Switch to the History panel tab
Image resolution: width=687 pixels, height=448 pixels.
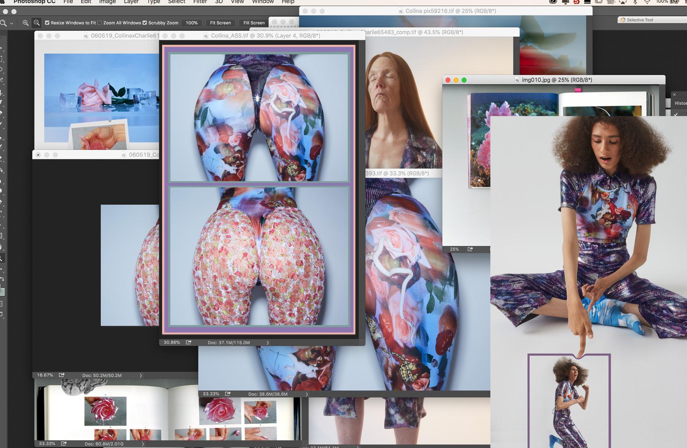coord(681,103)
